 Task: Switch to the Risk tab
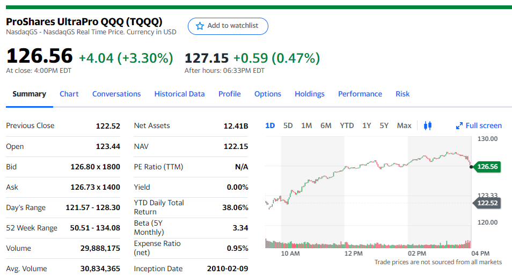403,94
